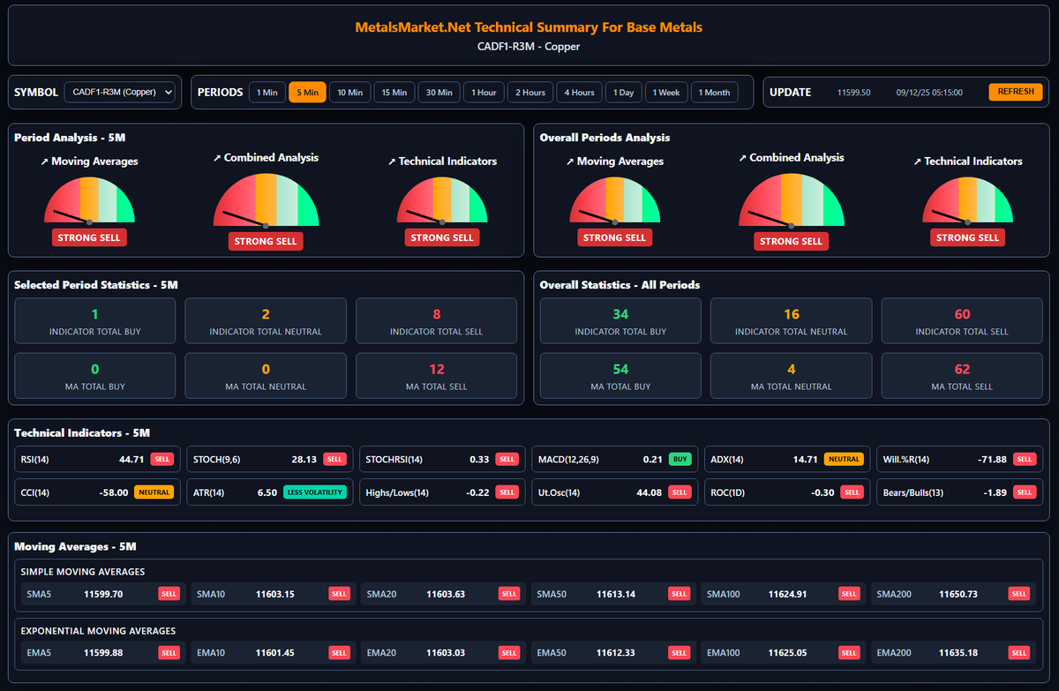The width and height of the screenshot is (1059, 691).
Task: Click the All Periods MA Total Buy card
Action: [620, 375]
